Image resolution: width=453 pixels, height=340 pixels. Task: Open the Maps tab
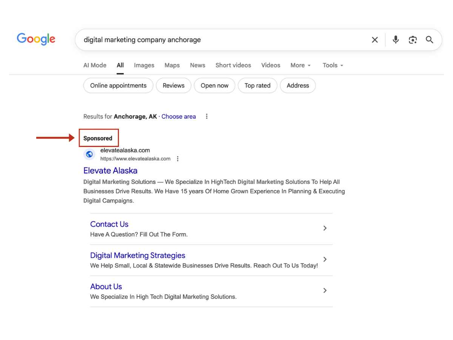tap(172, 65)
